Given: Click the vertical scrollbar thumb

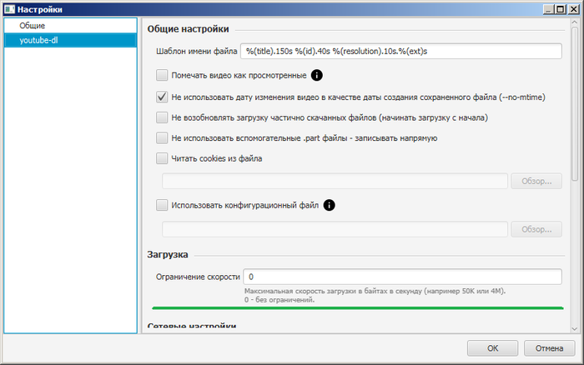Looking at the screenshot, I should pyautogui.click(x=574, y=104).
